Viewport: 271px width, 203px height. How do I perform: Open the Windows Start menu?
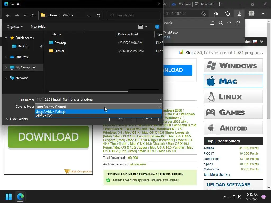pyautogui.click(x=8, y=197)
